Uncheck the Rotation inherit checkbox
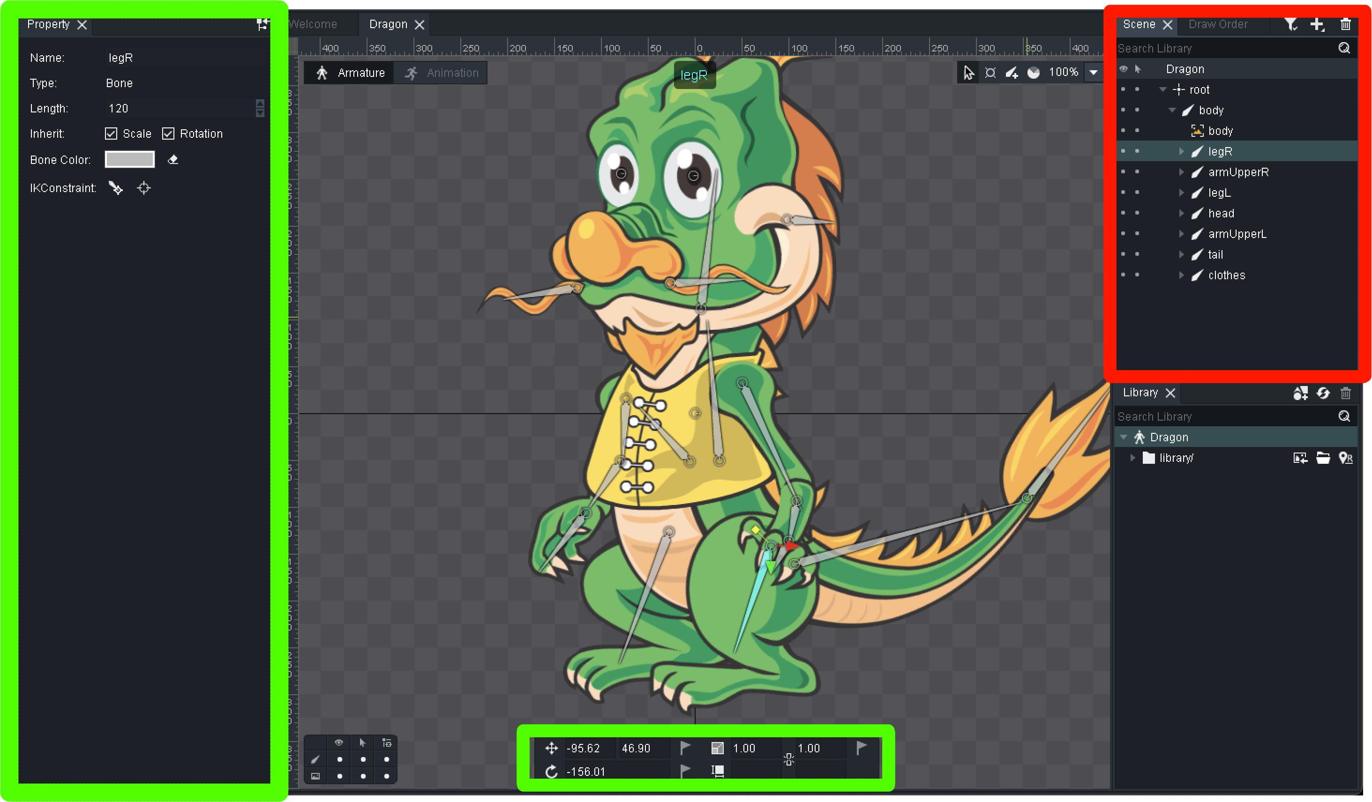 pos(168,134)
